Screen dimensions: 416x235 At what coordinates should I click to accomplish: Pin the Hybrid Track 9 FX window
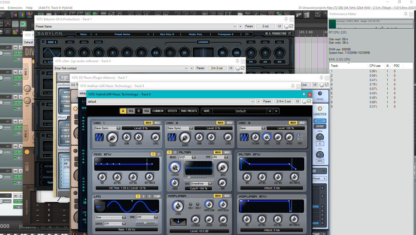pyautogui.click(x=304, y=94)
